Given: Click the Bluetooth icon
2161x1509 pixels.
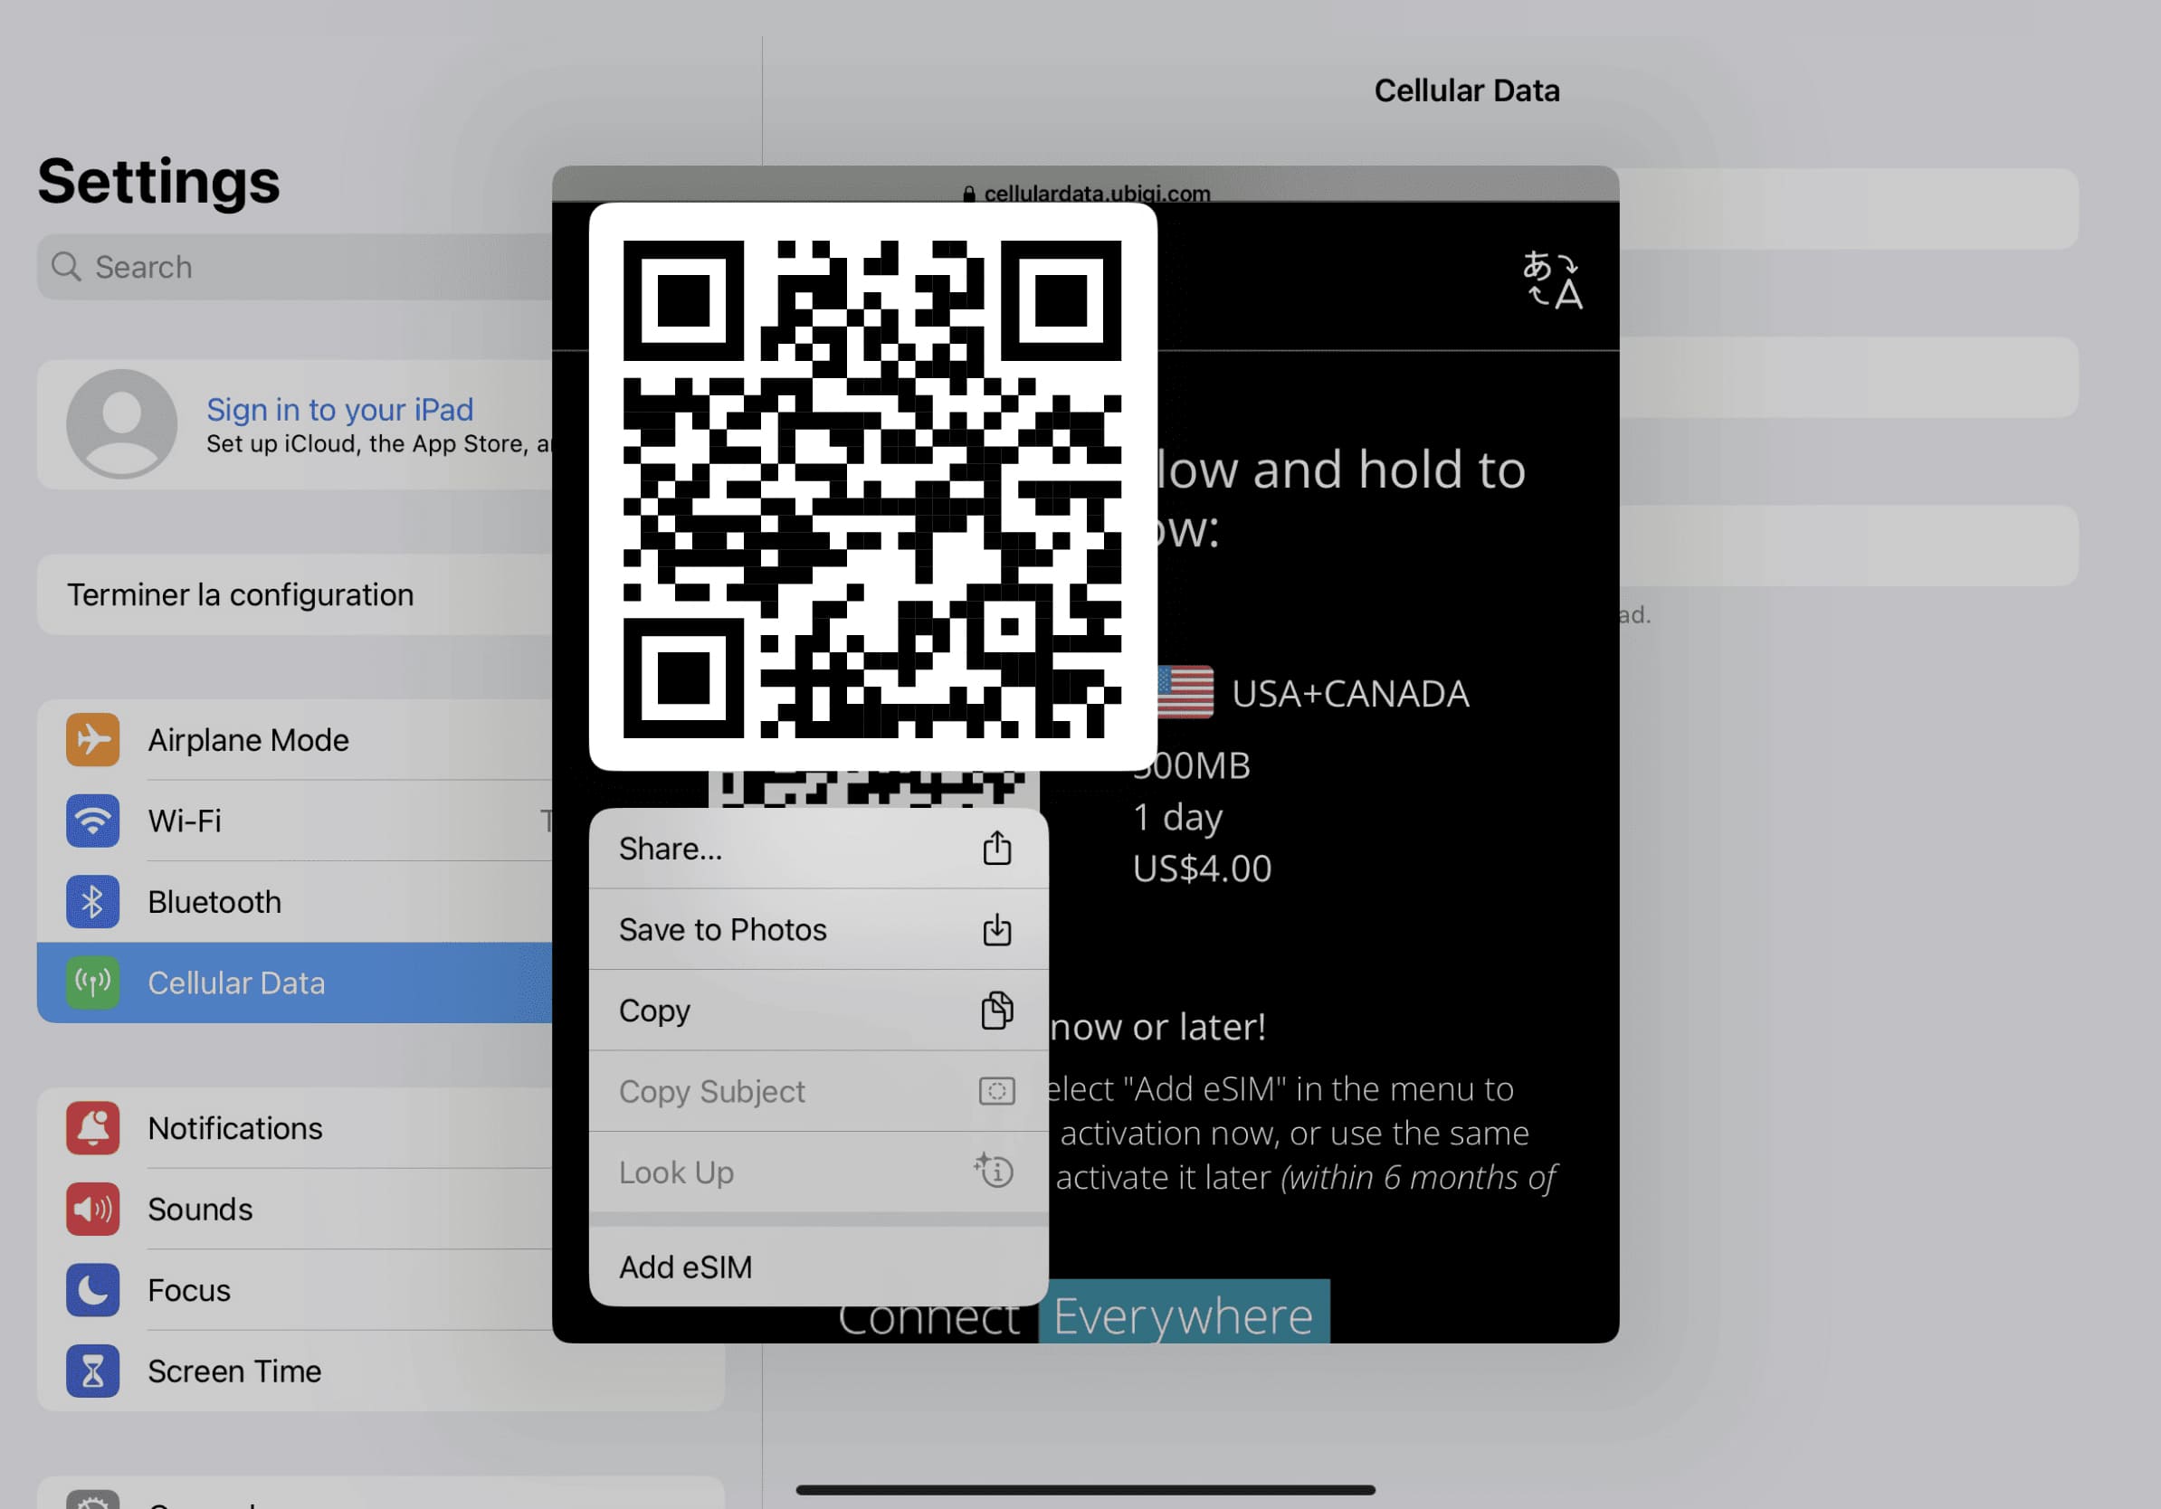Looking at the screenshot, I should tap(92, 901).
